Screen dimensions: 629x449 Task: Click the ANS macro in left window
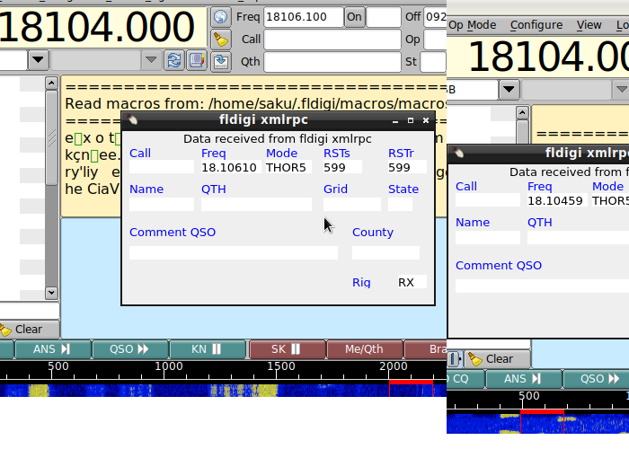coord(52,349)
